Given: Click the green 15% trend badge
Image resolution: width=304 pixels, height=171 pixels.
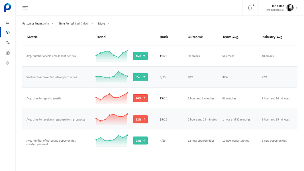Looking at the screenshot, I should tap(140, 56).
